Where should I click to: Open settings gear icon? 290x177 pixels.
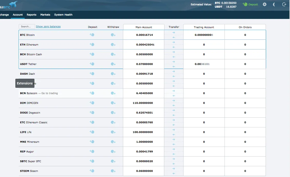(x=265, y=4)
